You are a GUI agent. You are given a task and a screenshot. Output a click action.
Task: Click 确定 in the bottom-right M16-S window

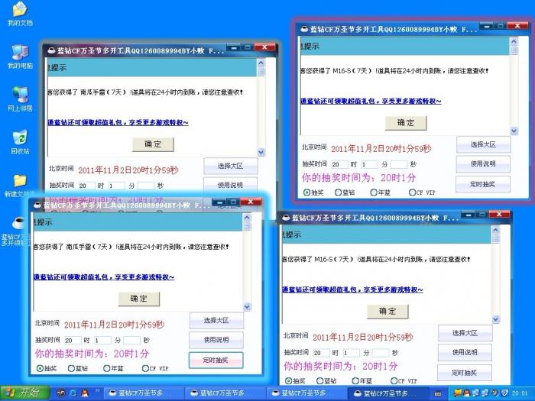[x=387, y=311]
